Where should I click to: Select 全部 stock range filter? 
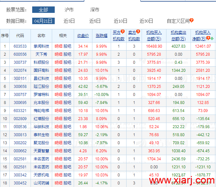(43, 10)
